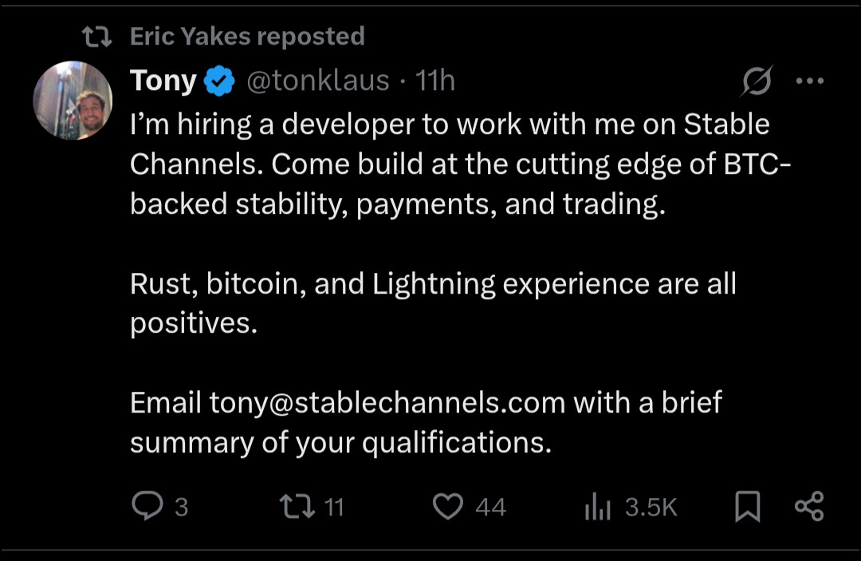Like Tony's tweet with the heart icon
This screenshot has width=861, height=561.
(448, 507)
